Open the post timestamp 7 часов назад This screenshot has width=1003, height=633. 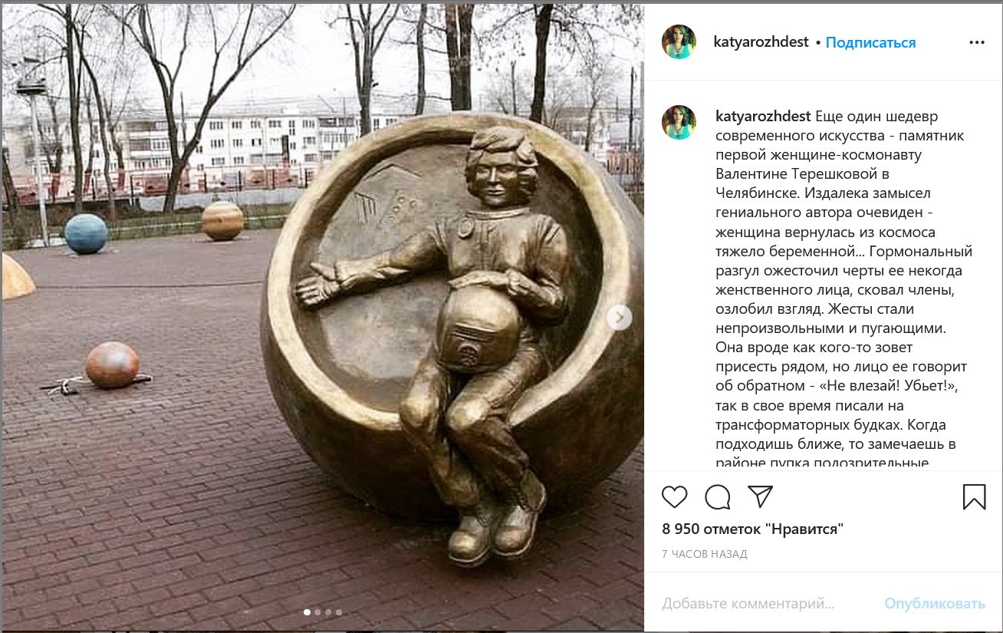tap(704, 554)
